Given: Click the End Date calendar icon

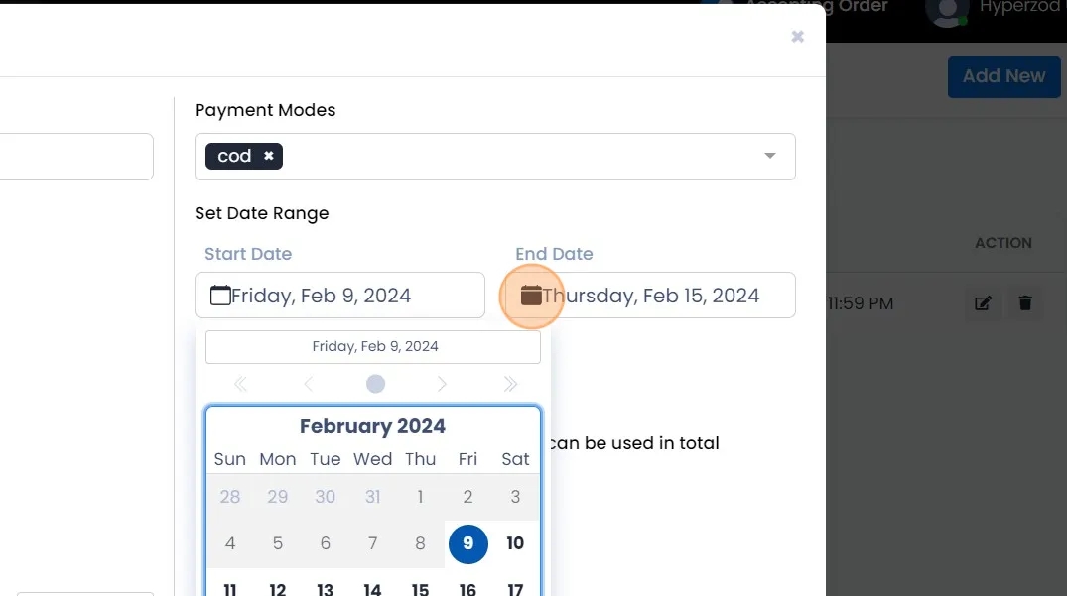Looking at the screenshot, I should 531,296.
